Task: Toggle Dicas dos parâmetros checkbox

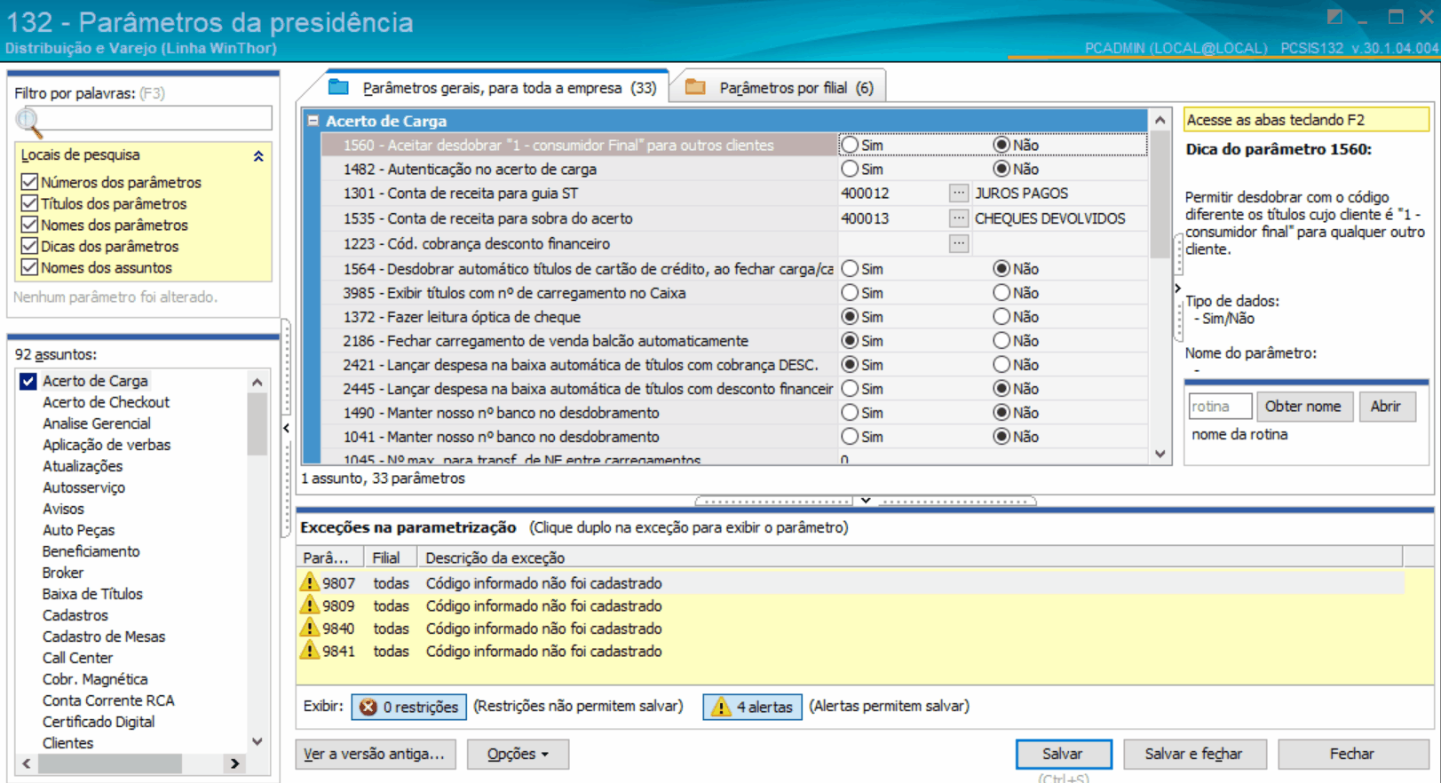Action: click(29, 246)
